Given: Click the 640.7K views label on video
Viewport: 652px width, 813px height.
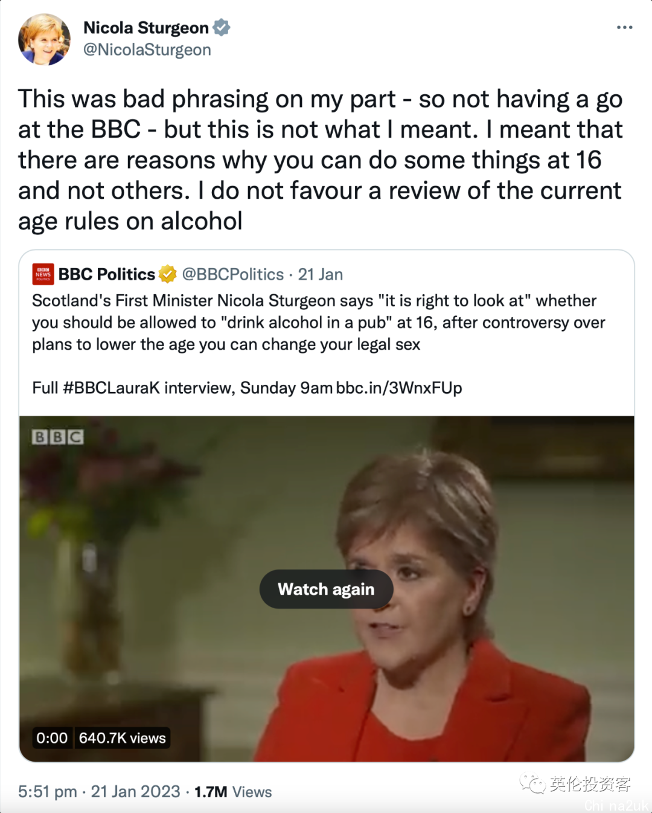Looking at the screenshot, I should point(122,738).
